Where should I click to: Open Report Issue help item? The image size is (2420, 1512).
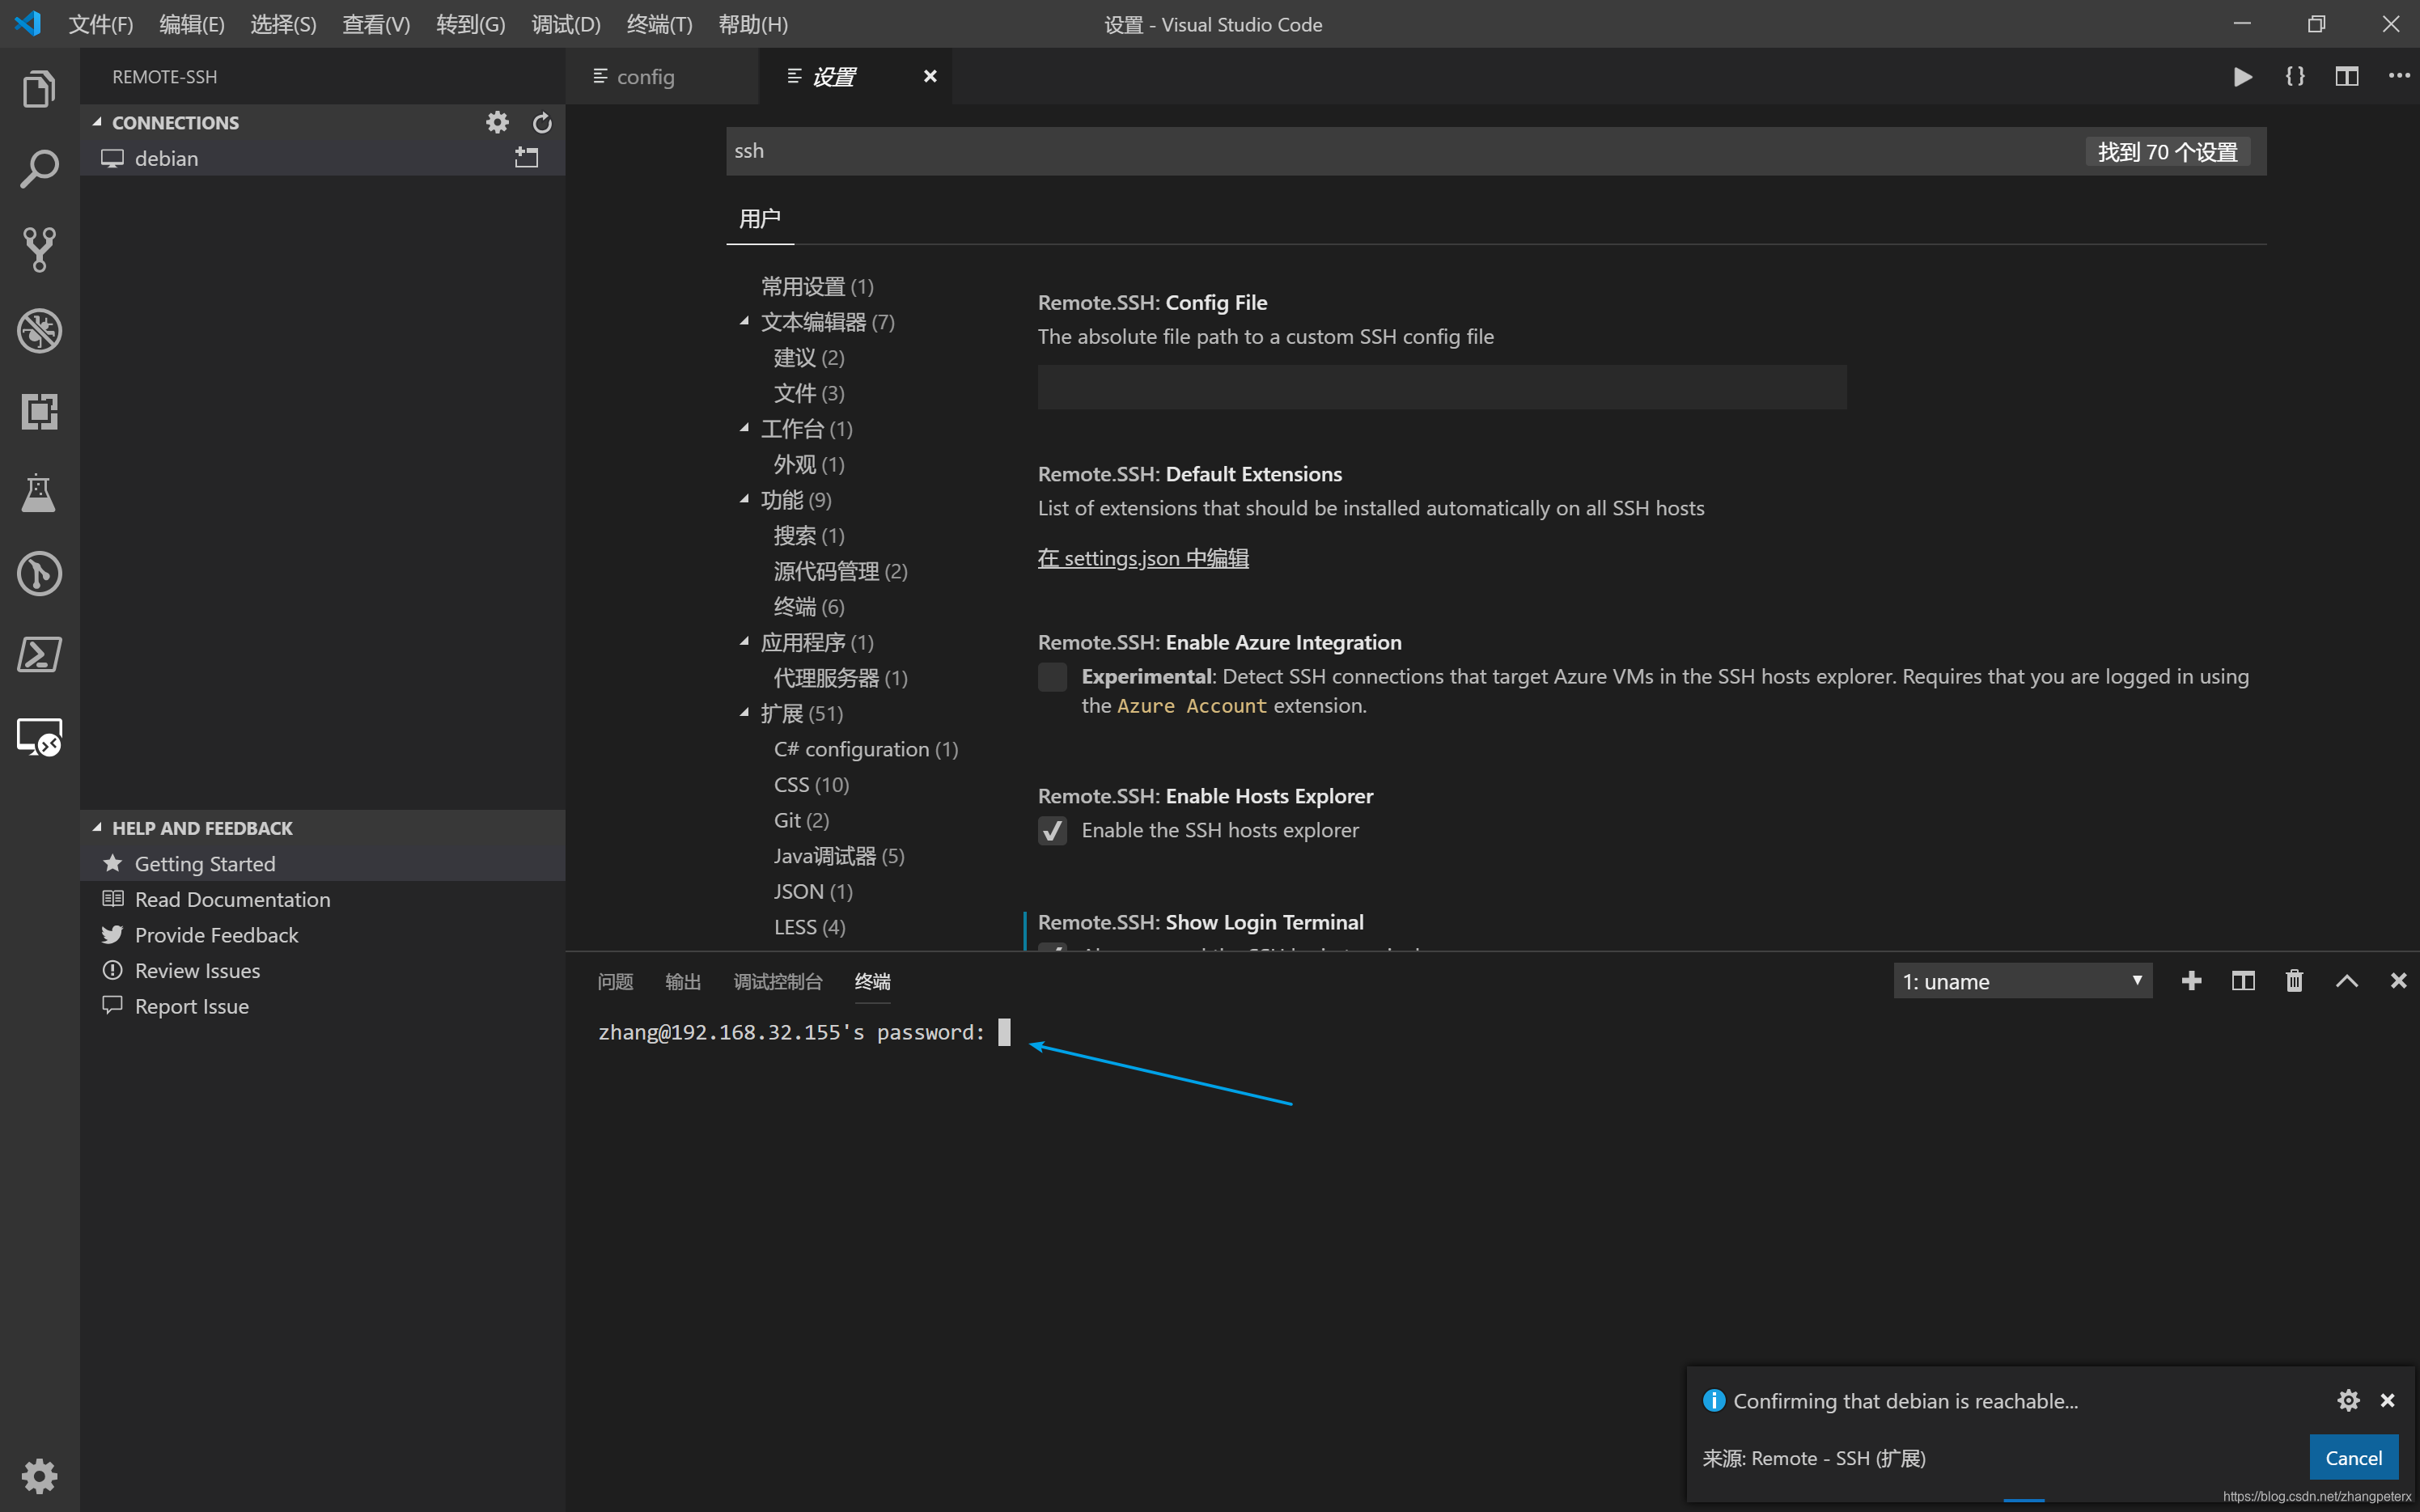(x=323, y=1006)
